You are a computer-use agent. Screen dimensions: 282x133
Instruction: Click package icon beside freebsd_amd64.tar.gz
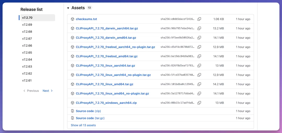[x=73, y=56]
